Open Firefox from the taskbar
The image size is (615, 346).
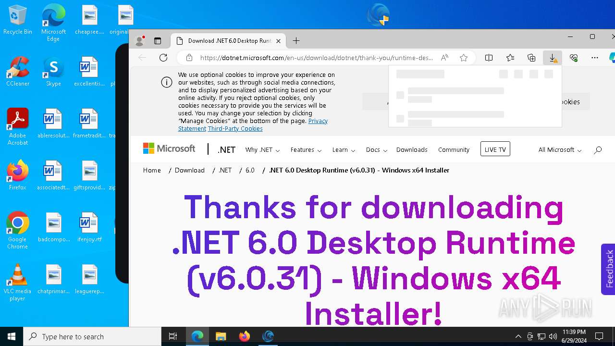(245, 336)
